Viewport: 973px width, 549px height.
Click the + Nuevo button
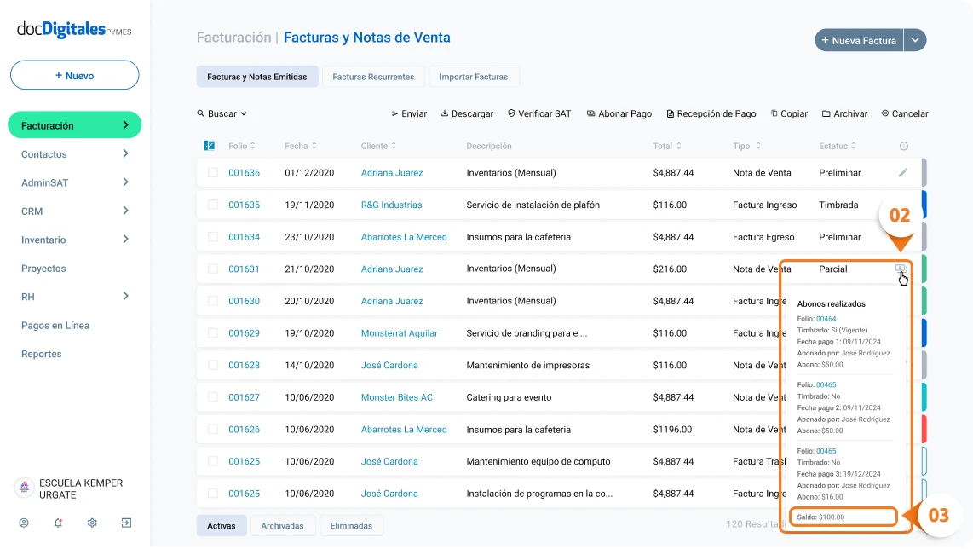click(x=74, y=76)
